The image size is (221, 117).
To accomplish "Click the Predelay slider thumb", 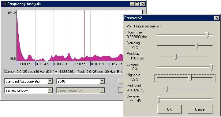I will point(175,57).
